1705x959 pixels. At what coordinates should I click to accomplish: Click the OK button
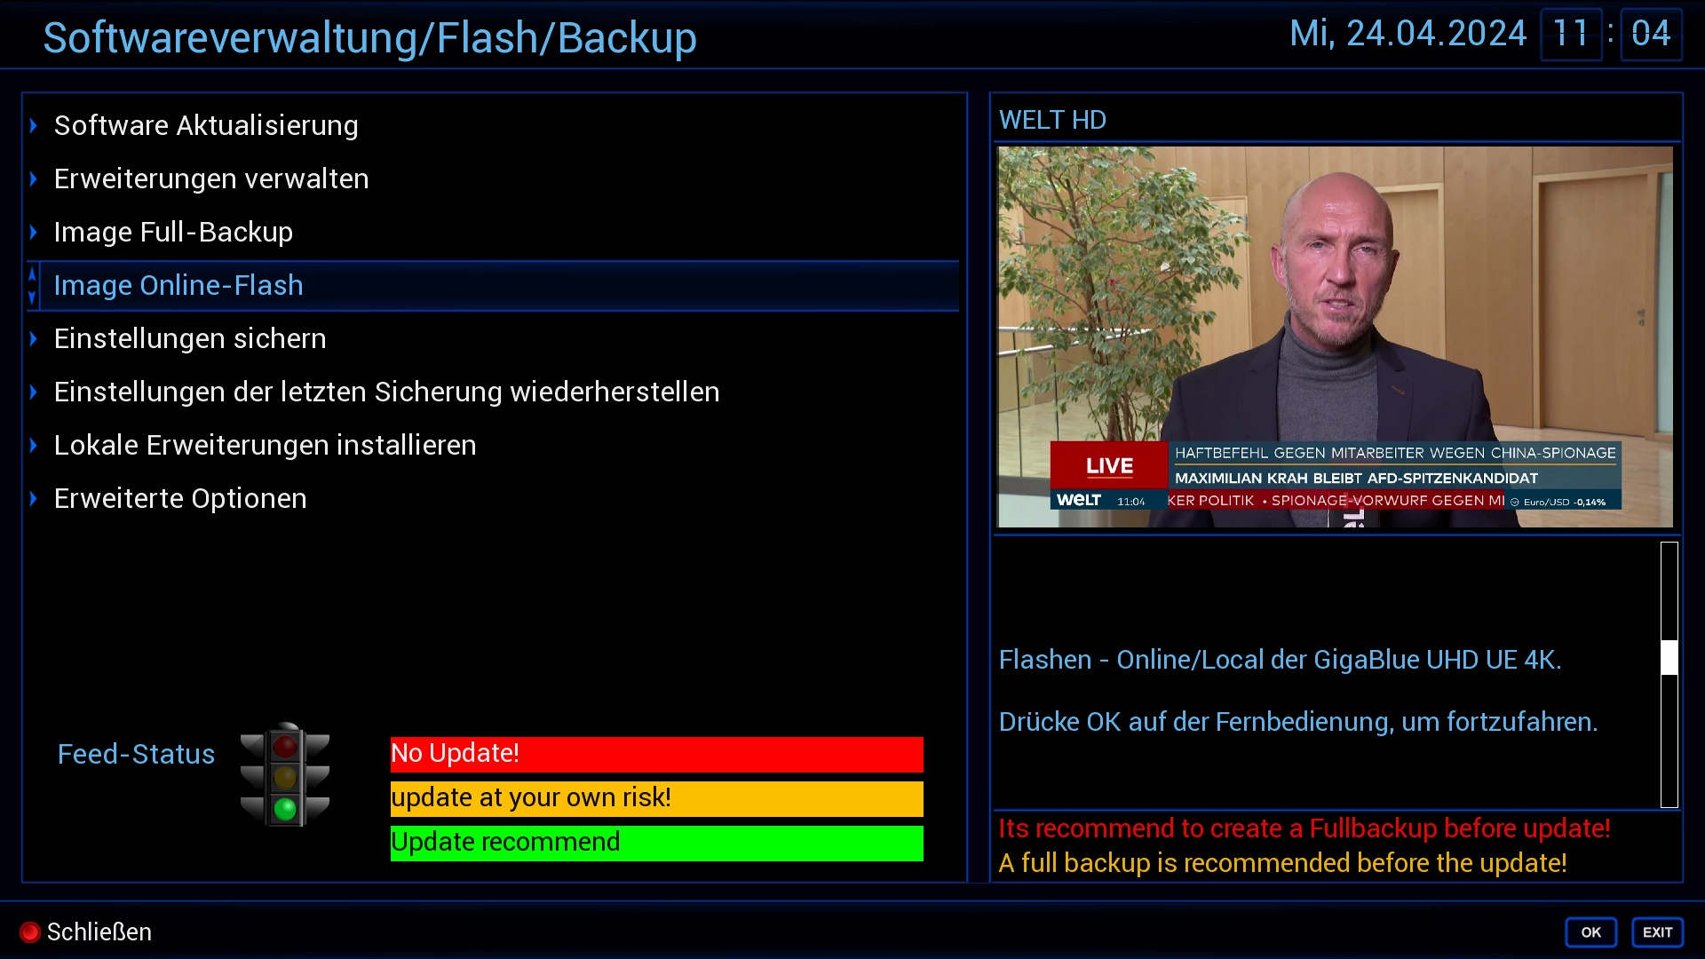point(1590,932)
